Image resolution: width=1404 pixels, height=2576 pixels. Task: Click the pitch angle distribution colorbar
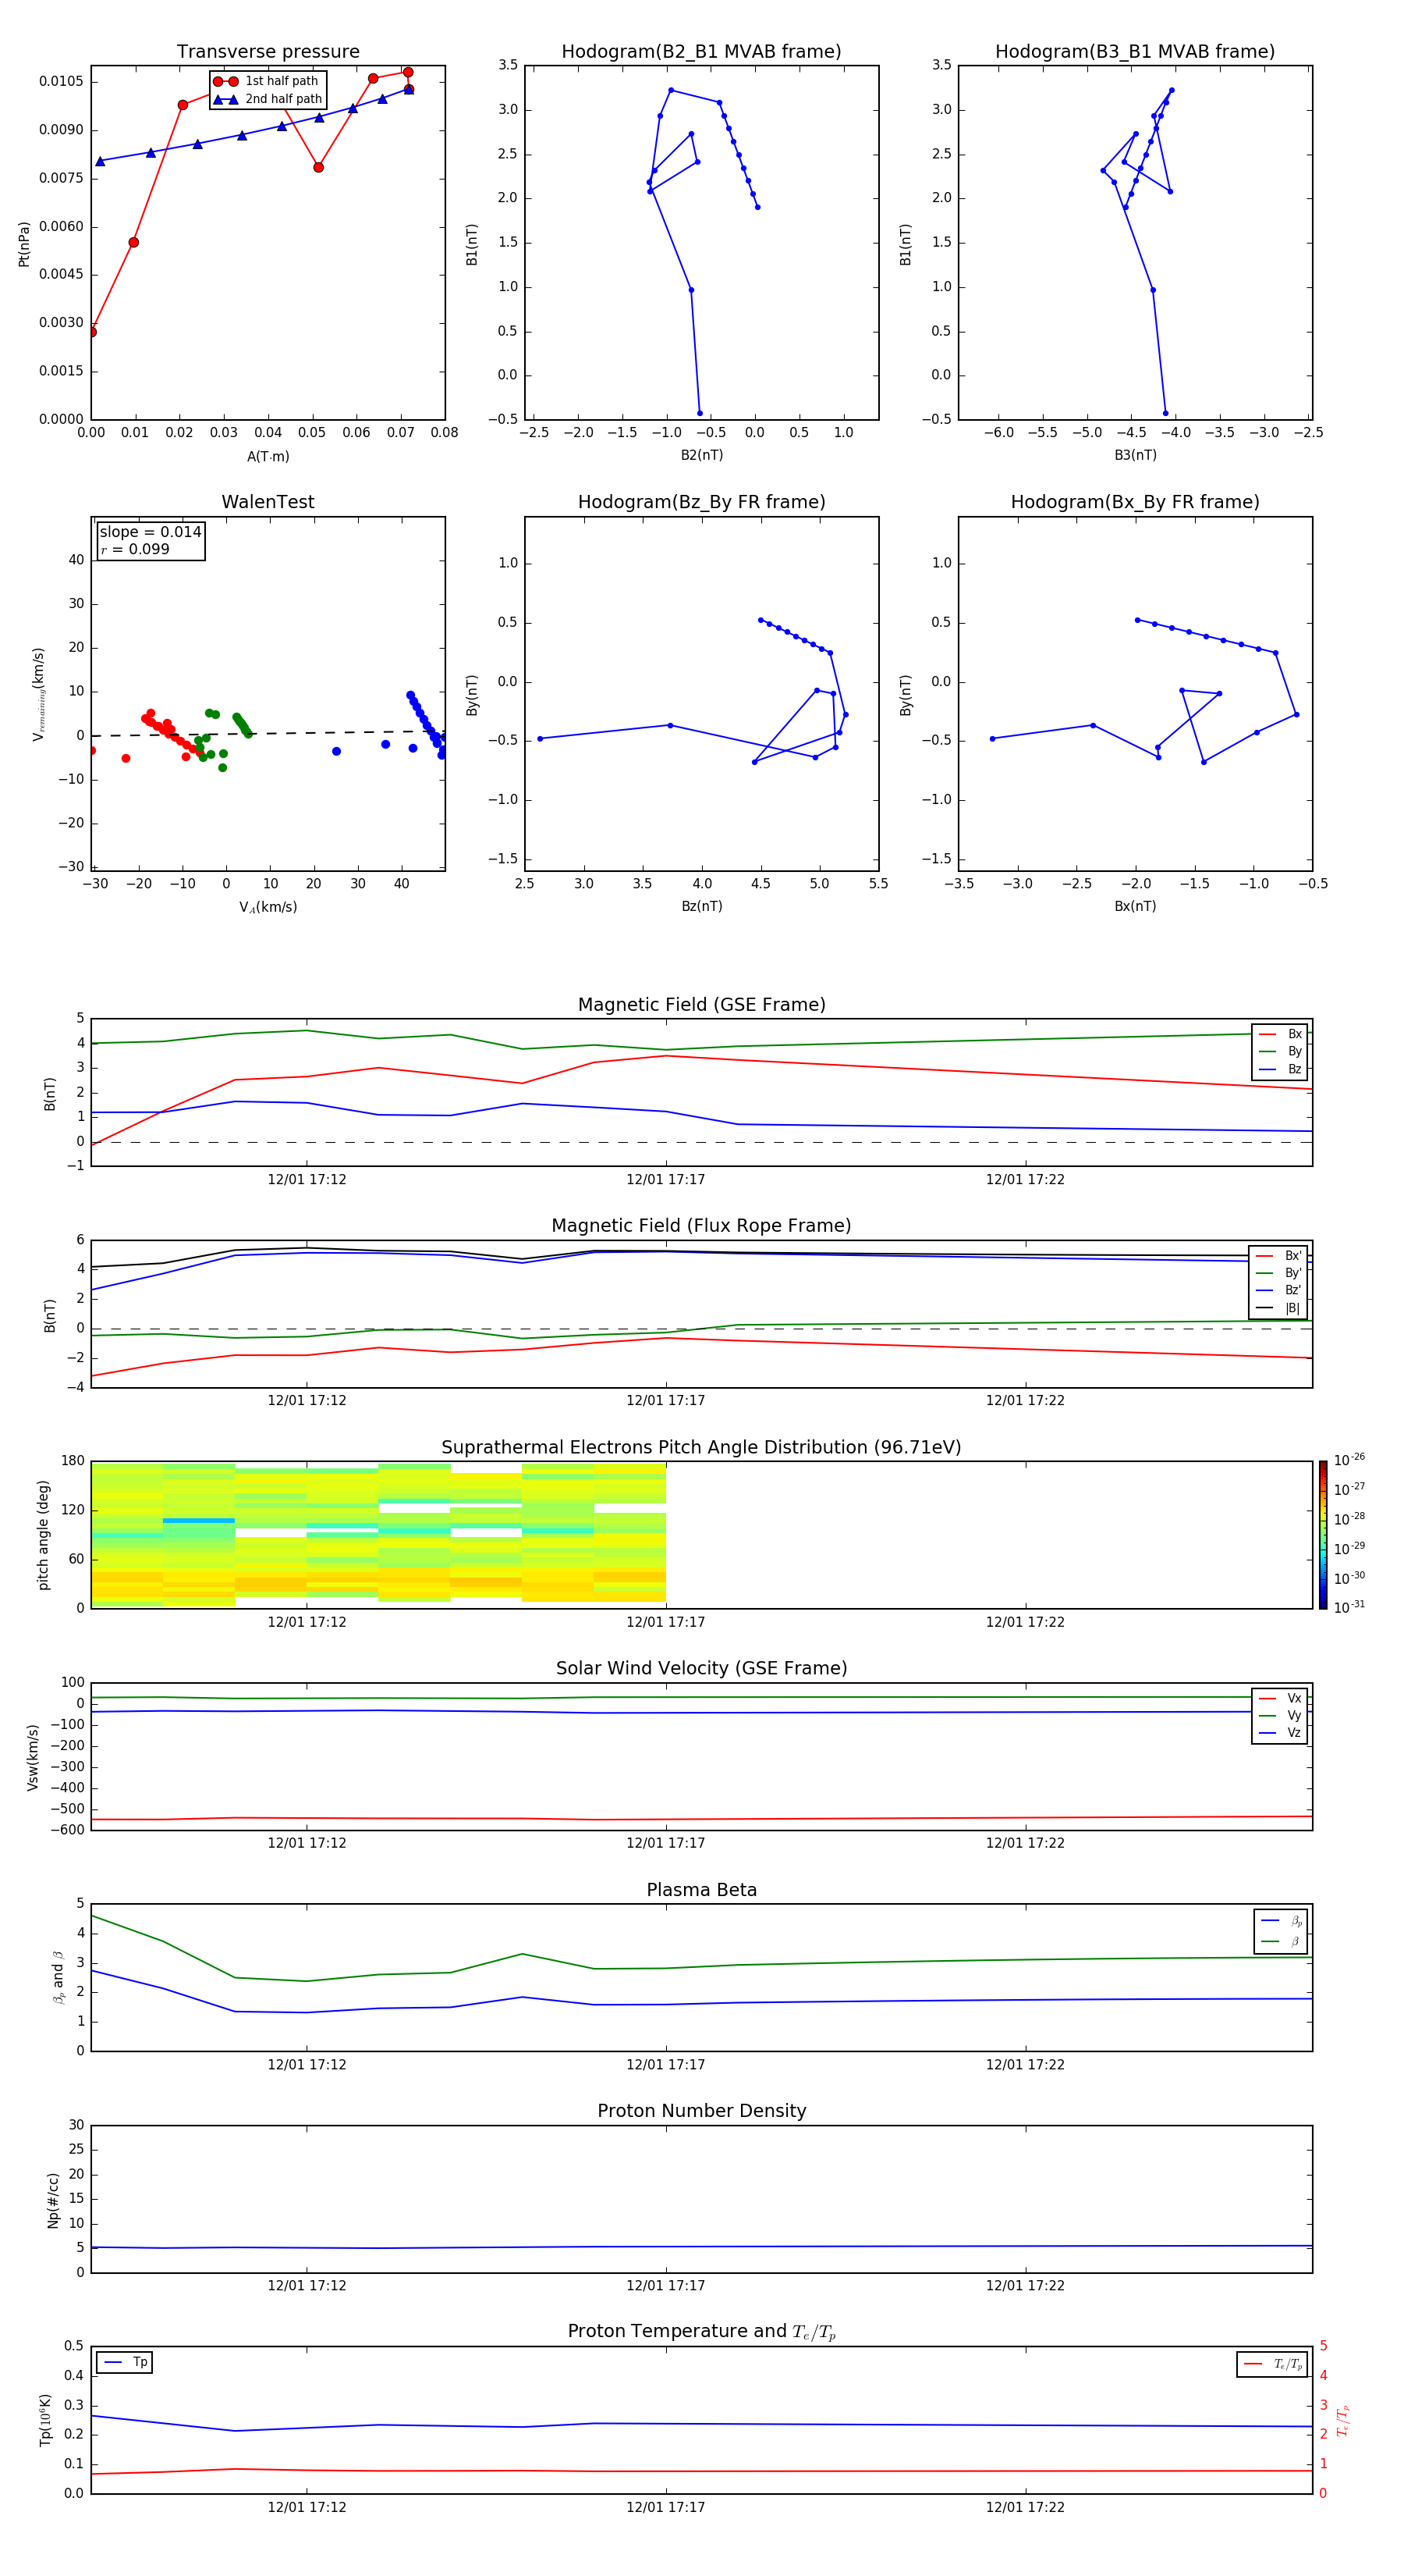1323,1535
